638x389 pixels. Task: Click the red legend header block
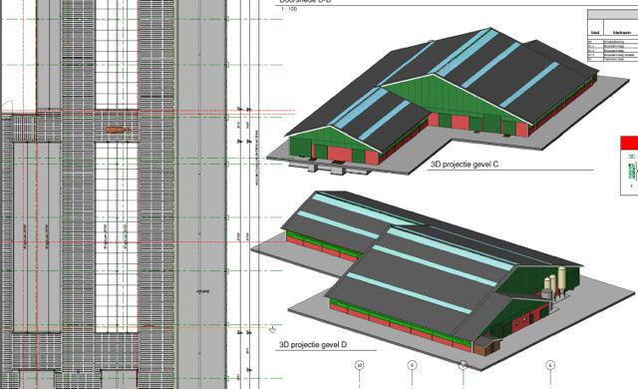pyautogui.click(x=629, y=143)
